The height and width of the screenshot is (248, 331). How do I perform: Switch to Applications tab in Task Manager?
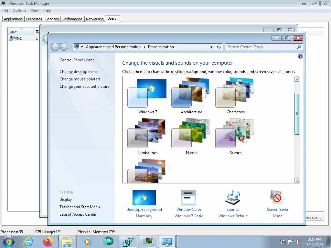point(13,19)
